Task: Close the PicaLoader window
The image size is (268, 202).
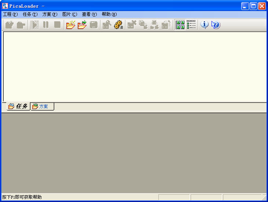Action: (x=262, y=6)
